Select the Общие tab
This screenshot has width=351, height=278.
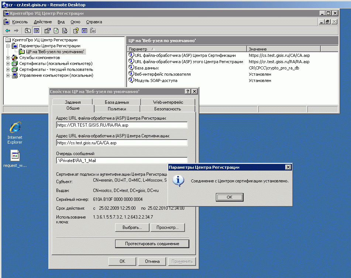pos(73,108)
